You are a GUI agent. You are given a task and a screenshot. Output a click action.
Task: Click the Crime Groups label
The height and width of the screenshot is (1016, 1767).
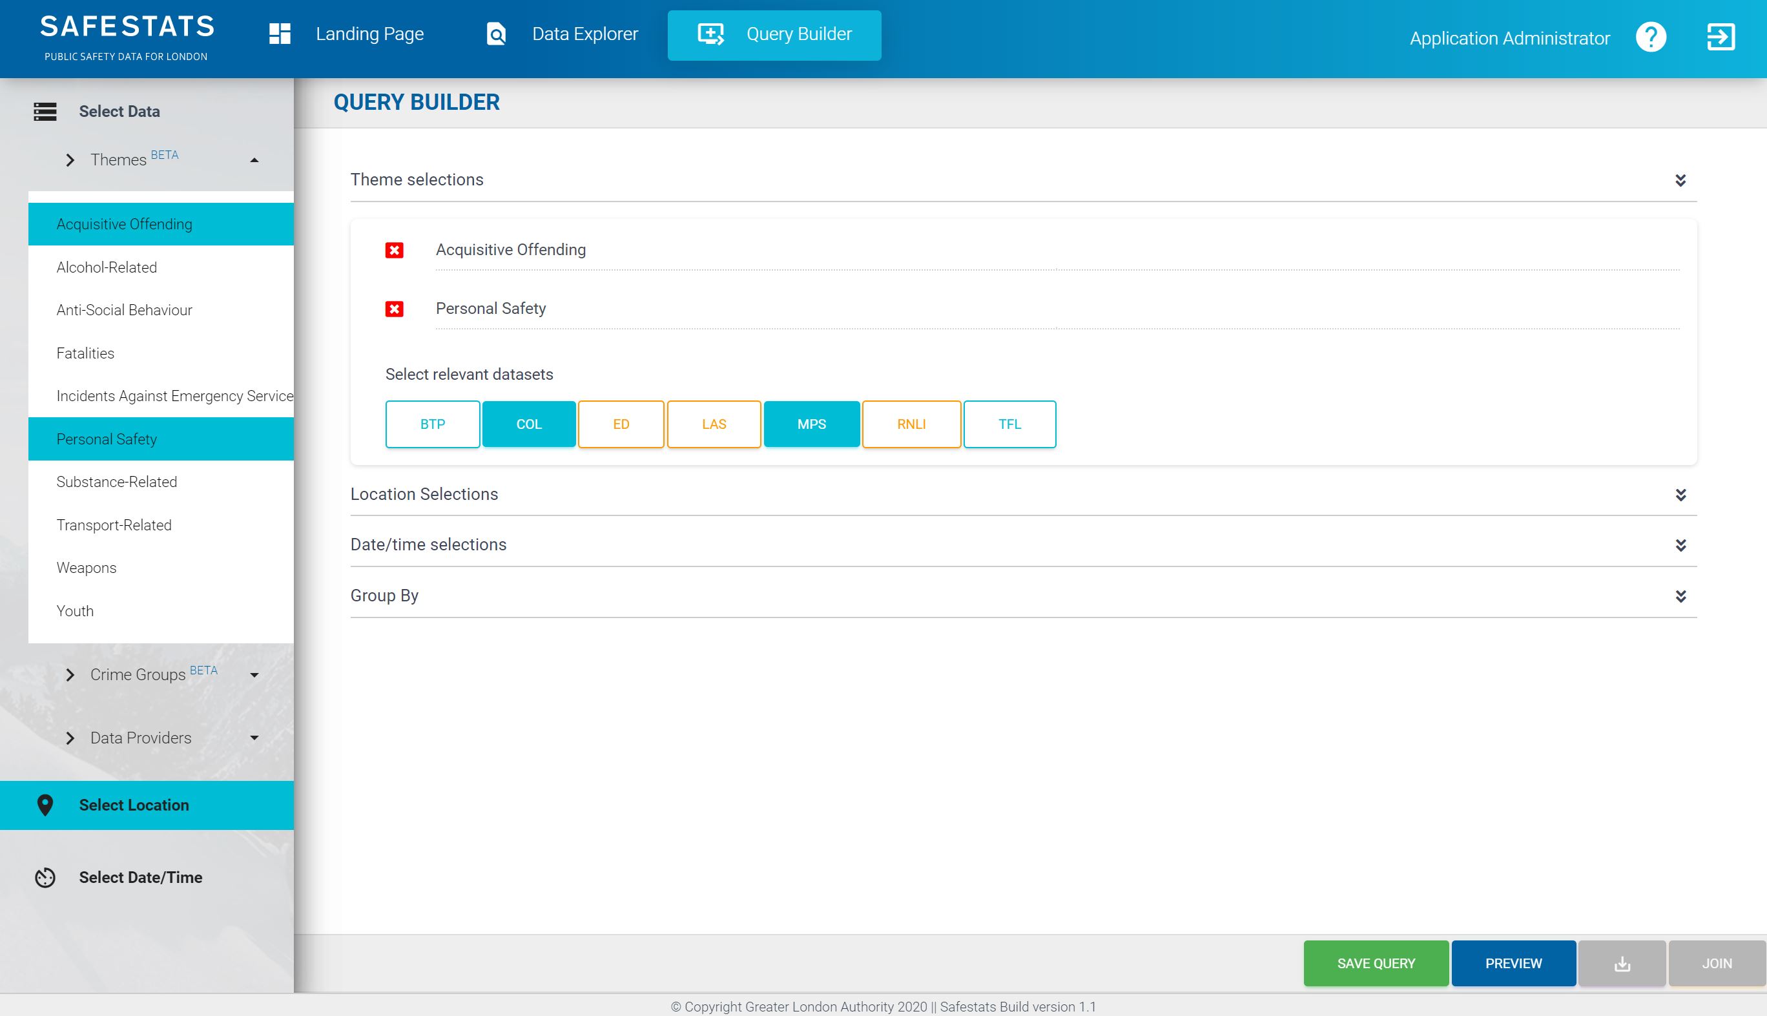138,675
